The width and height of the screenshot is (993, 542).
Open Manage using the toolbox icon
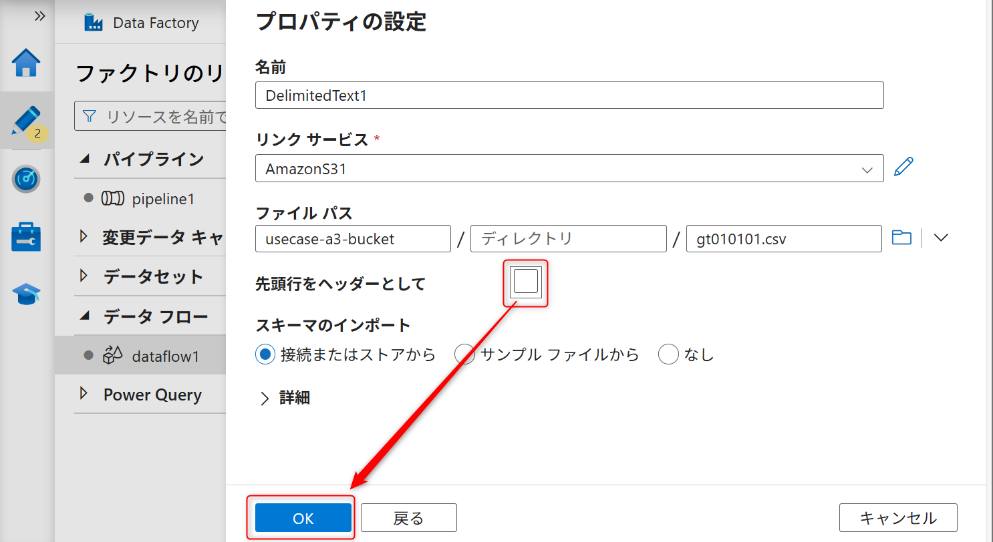coord(26,236)
